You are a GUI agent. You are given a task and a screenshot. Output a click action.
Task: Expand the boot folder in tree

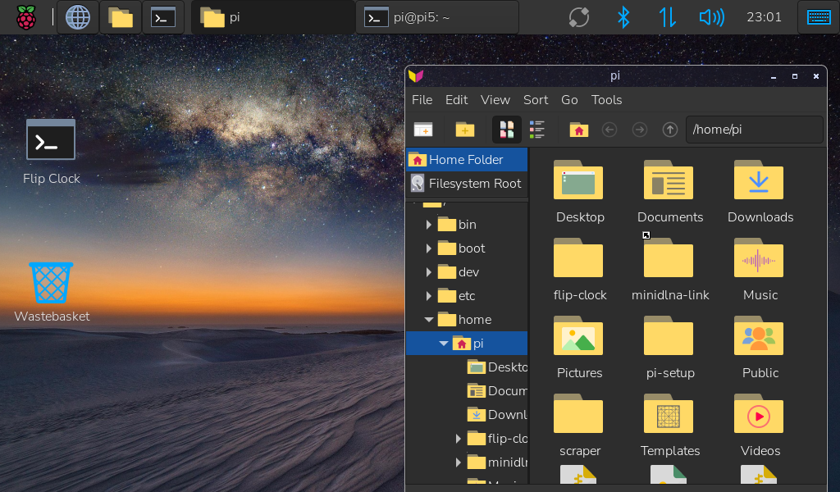coord(428,248)
